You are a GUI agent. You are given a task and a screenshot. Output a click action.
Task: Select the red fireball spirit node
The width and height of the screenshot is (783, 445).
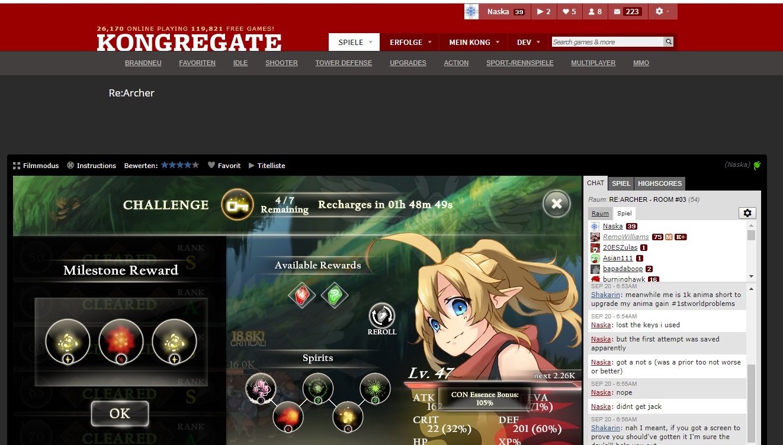[x=288, y=417]
